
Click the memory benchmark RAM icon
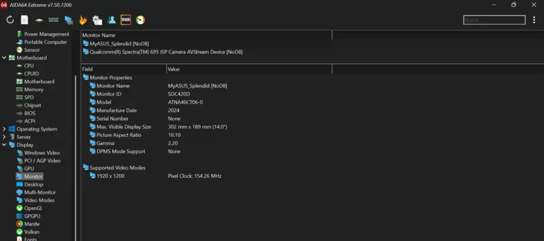[x=54, y=20]
